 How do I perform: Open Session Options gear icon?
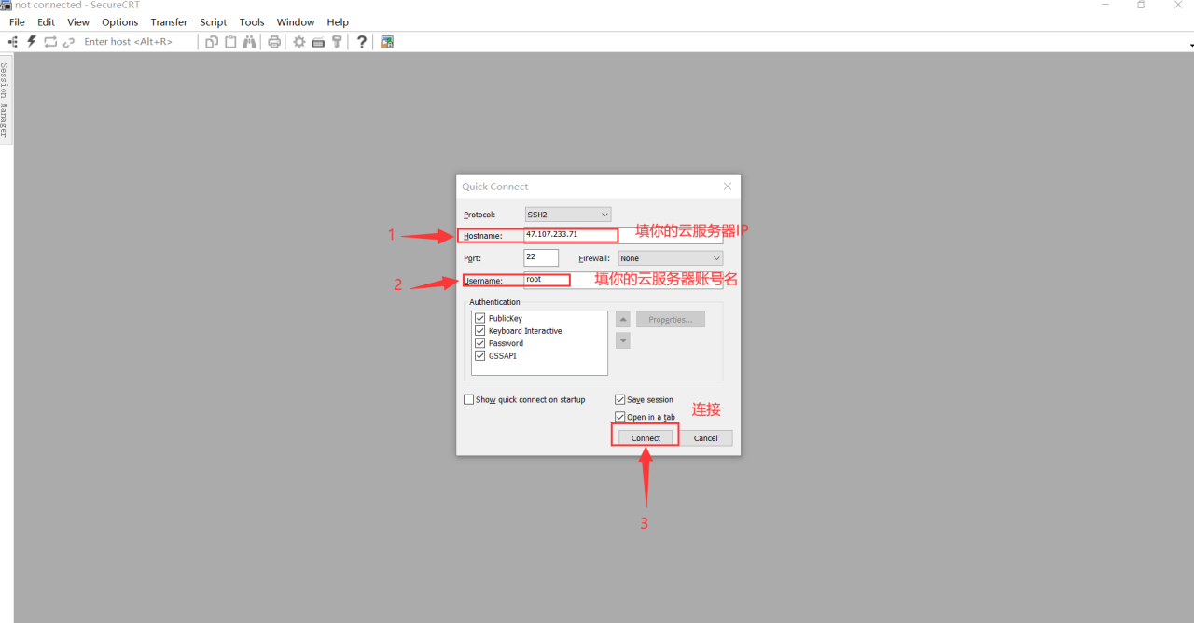(x=299, y=42)
